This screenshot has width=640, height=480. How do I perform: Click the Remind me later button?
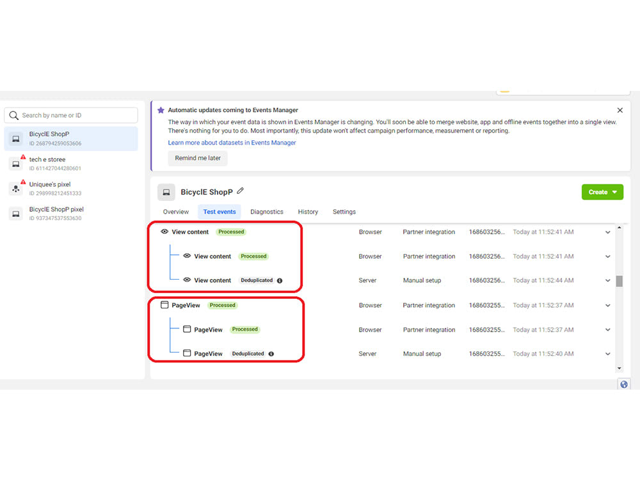(x=197, y=158)
